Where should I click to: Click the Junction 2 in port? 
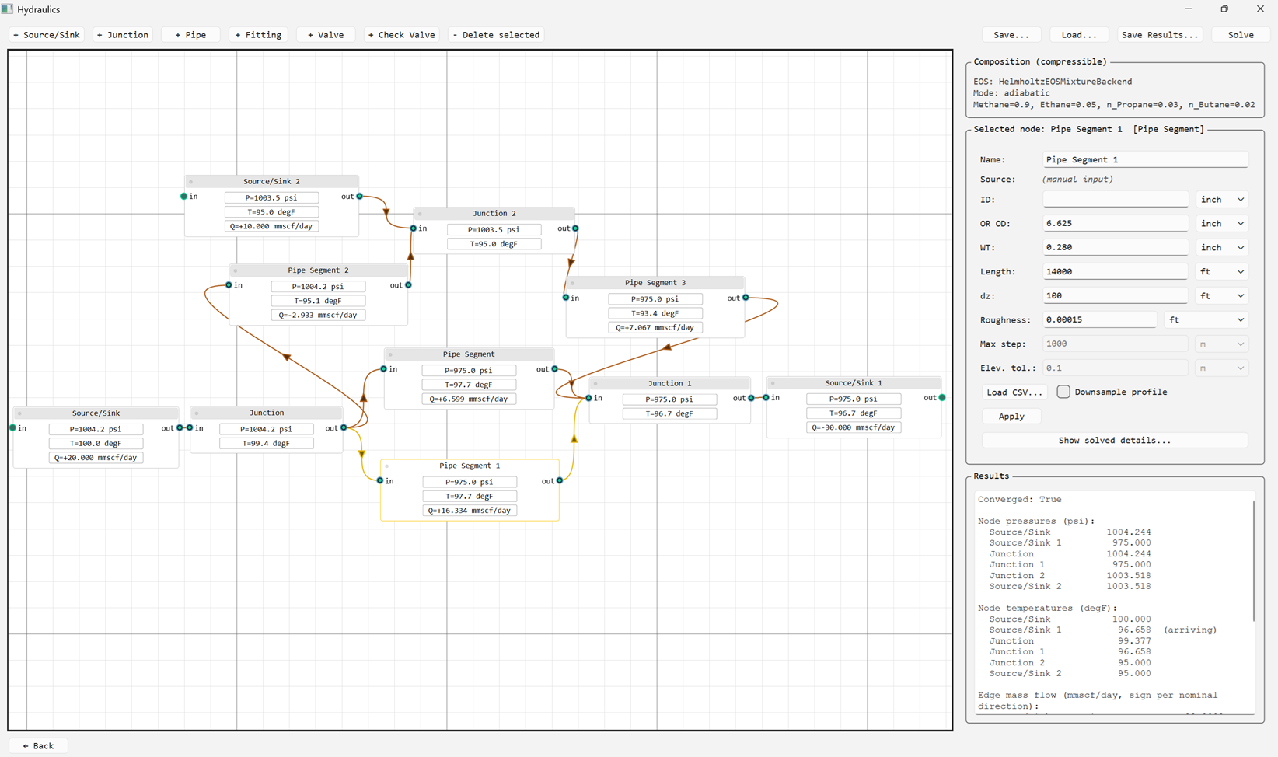[414, 228]
